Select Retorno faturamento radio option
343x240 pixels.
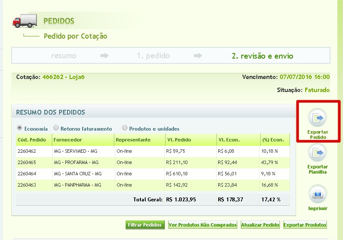pos(56,128)
